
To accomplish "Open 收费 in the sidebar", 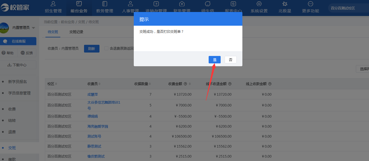I will 12,109.
